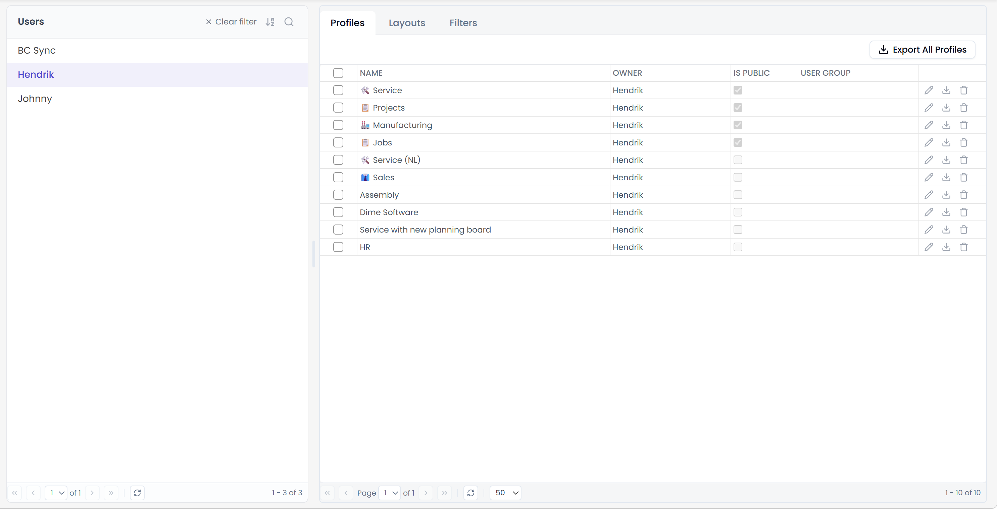The height and width of the screenshot is (509, 997).
Task: Select user Hendrik
Action: click(157, 74)
